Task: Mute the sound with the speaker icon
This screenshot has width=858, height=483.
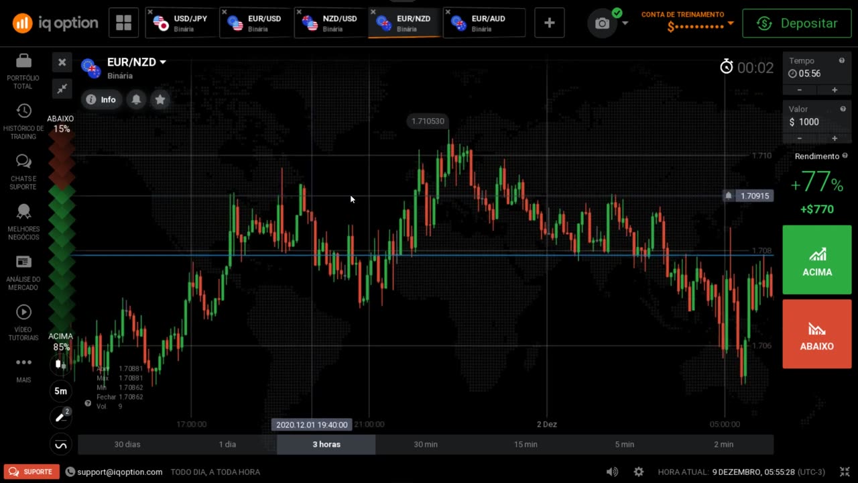Action: click(x=612, y=472)
